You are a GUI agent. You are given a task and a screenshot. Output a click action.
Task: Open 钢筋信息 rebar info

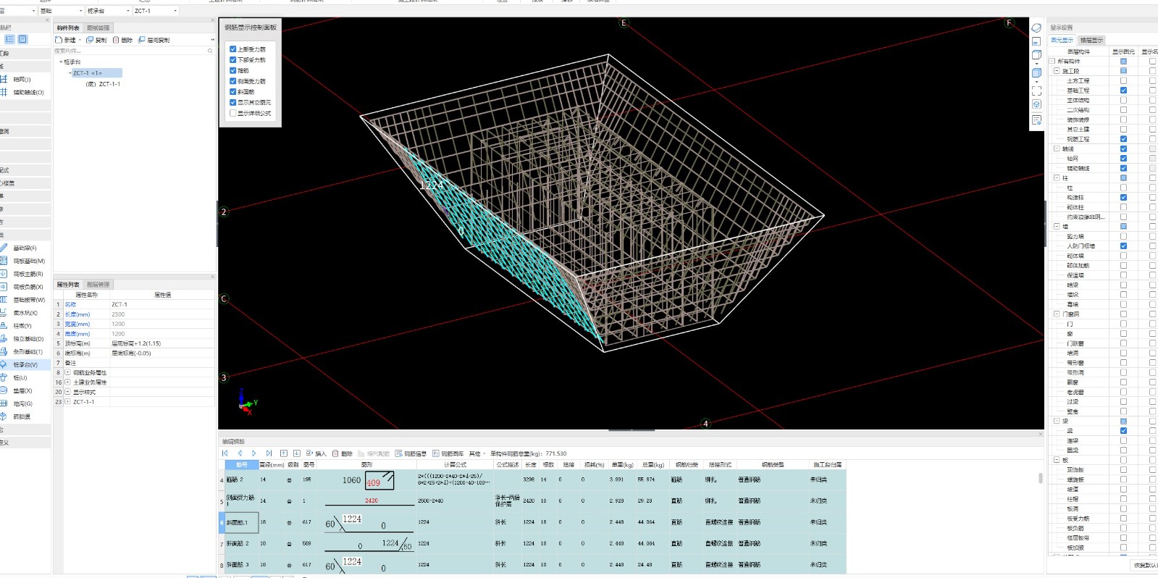pyautogui.click(x=411, y=453)
